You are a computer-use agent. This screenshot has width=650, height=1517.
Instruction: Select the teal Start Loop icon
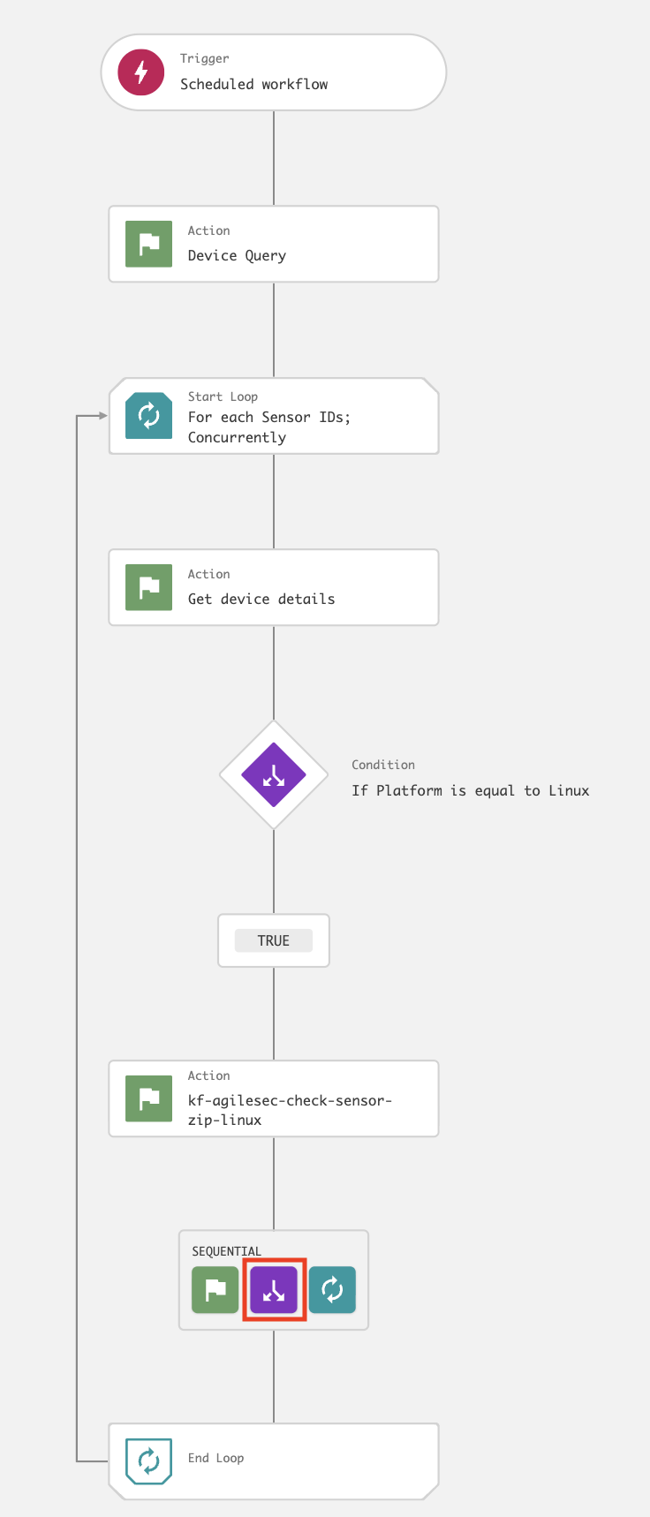149,416
